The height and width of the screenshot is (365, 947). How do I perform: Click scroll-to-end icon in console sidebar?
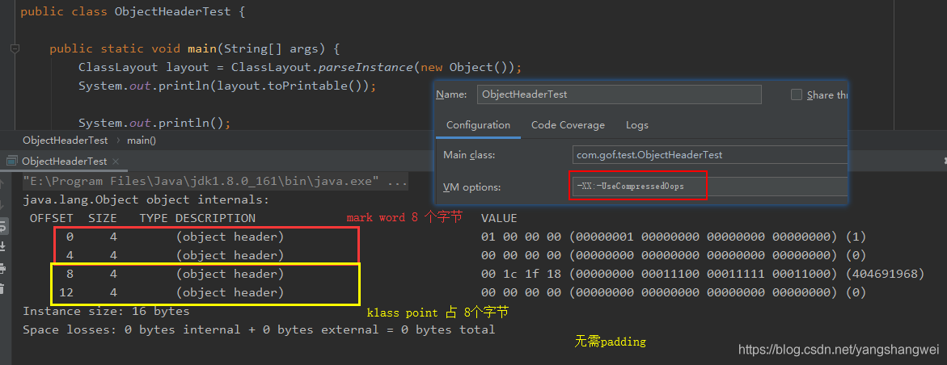pyautogui.click(x=2, y=246)
